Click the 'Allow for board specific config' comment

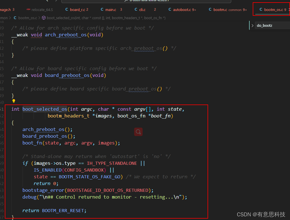(x=84, y=69)
